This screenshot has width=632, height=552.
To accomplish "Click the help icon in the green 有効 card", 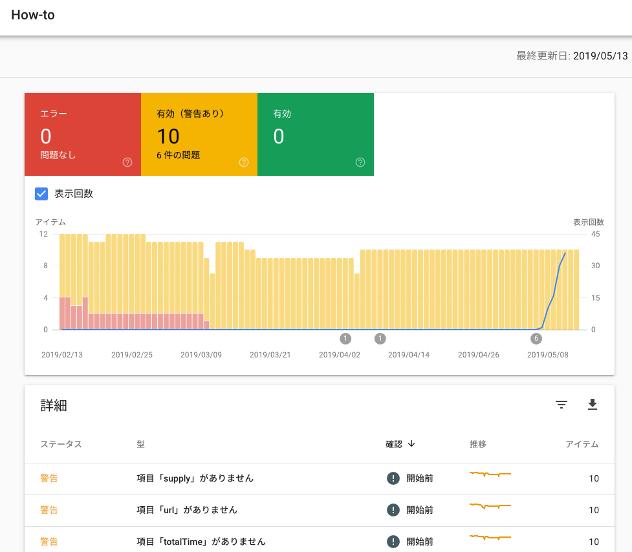I will tap(360, 162).
